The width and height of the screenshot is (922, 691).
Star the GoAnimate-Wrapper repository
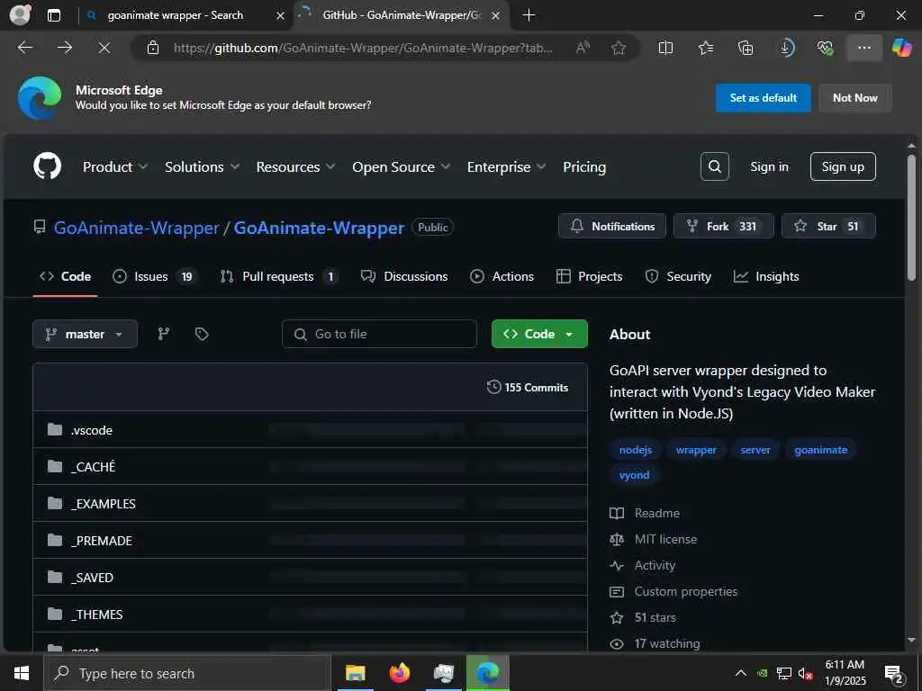point(828,226)
